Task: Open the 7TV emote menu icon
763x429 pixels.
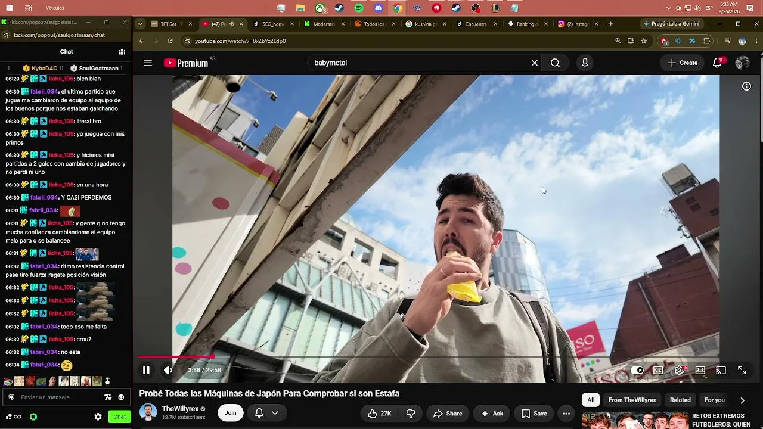Action: 108,397
